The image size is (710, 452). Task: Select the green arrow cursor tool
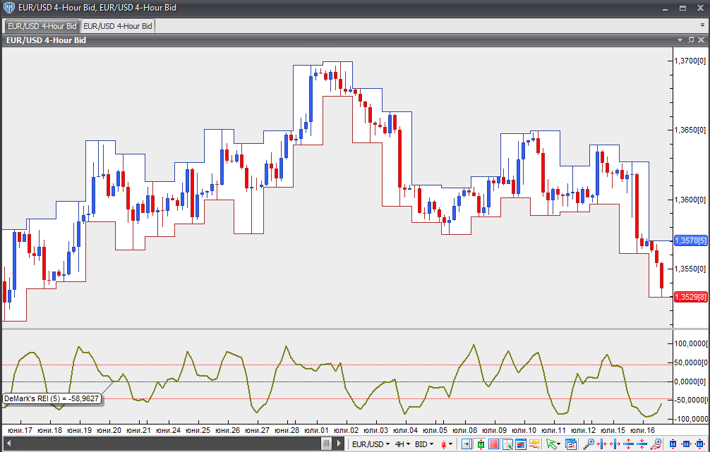551,444
